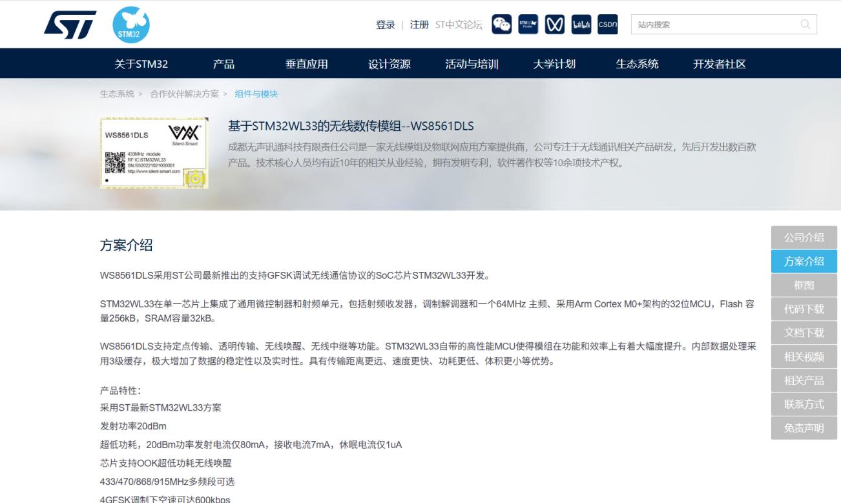Open the 活动与培训 menu

pyautogui.click(x=472, y=63)
